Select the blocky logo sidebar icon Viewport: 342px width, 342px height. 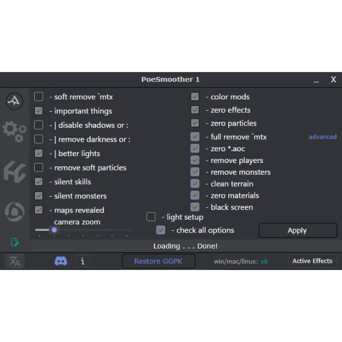(14, 172)
